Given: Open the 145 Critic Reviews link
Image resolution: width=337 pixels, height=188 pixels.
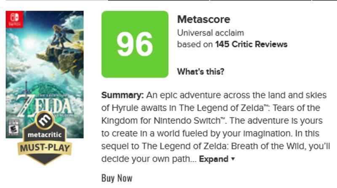Looking at the screenshot, I should (251, 44).
